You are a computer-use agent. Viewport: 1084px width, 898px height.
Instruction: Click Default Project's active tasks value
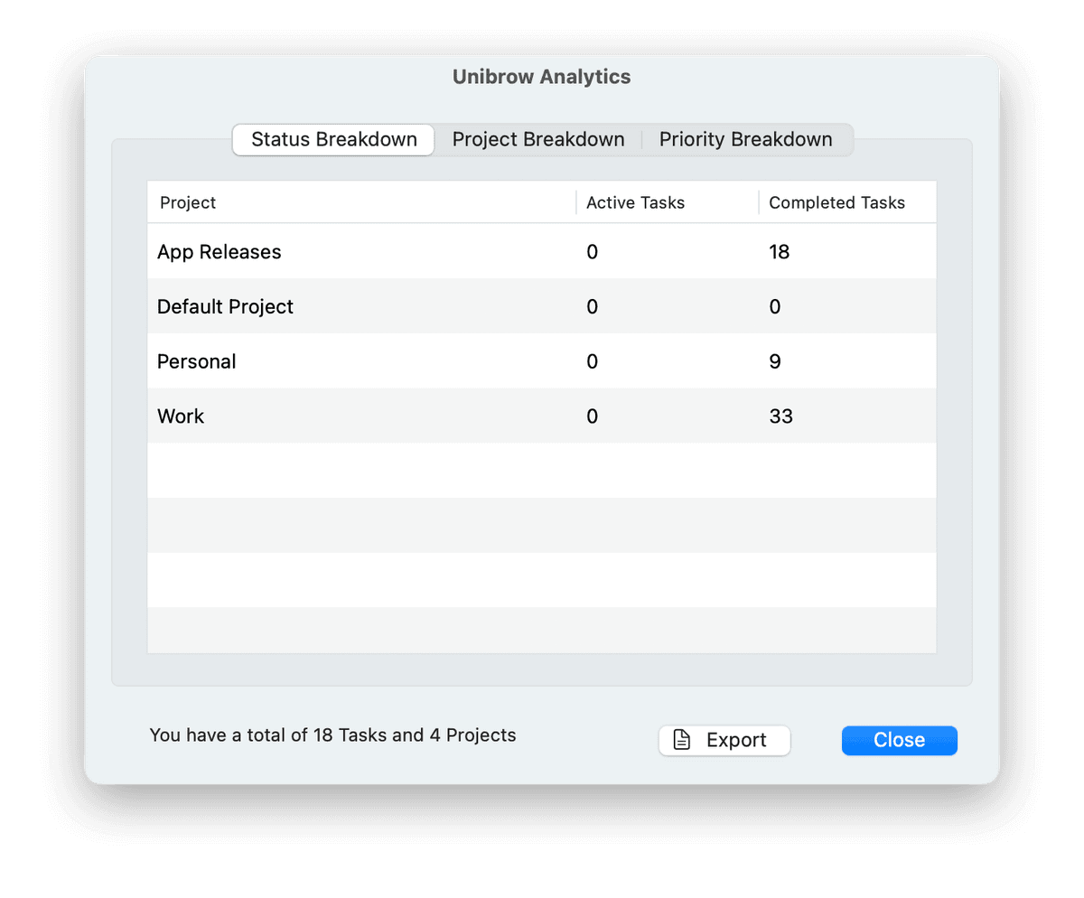pyautogui.click(x=592, y=307)
